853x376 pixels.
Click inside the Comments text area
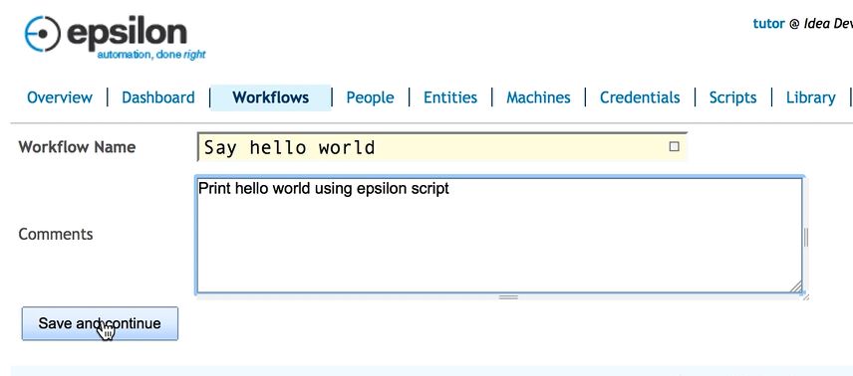pyautogui.click(x=499, y=236)
